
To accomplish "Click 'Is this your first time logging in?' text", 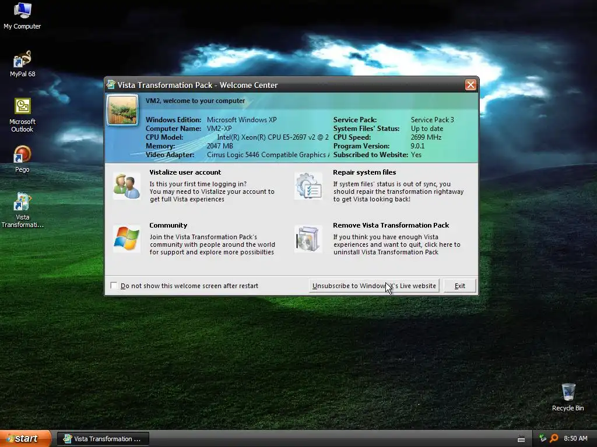I will [198, 184].
